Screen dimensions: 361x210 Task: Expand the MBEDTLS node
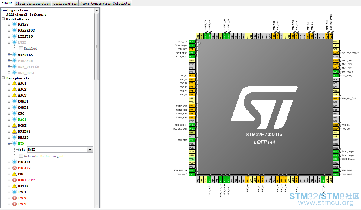coord(9,54)
